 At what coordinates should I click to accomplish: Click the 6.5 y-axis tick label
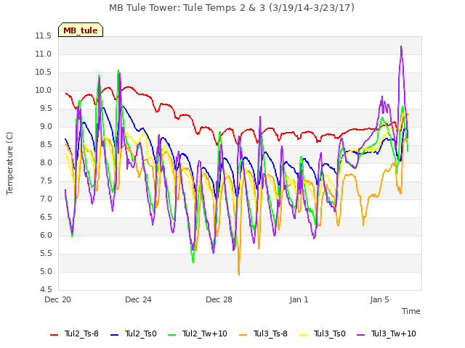pyautogui.click(x=46, y=217)
